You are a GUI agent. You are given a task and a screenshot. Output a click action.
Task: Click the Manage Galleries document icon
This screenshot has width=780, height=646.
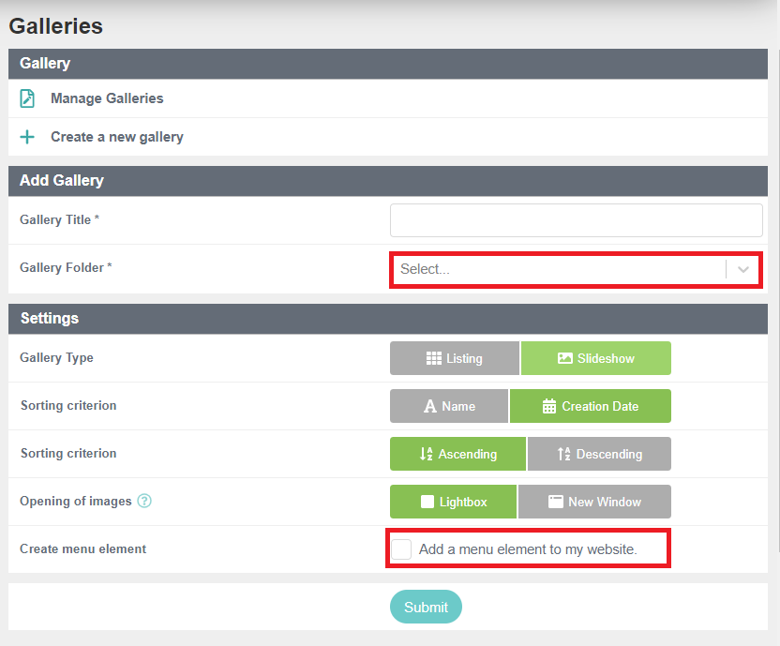(27, 98)
